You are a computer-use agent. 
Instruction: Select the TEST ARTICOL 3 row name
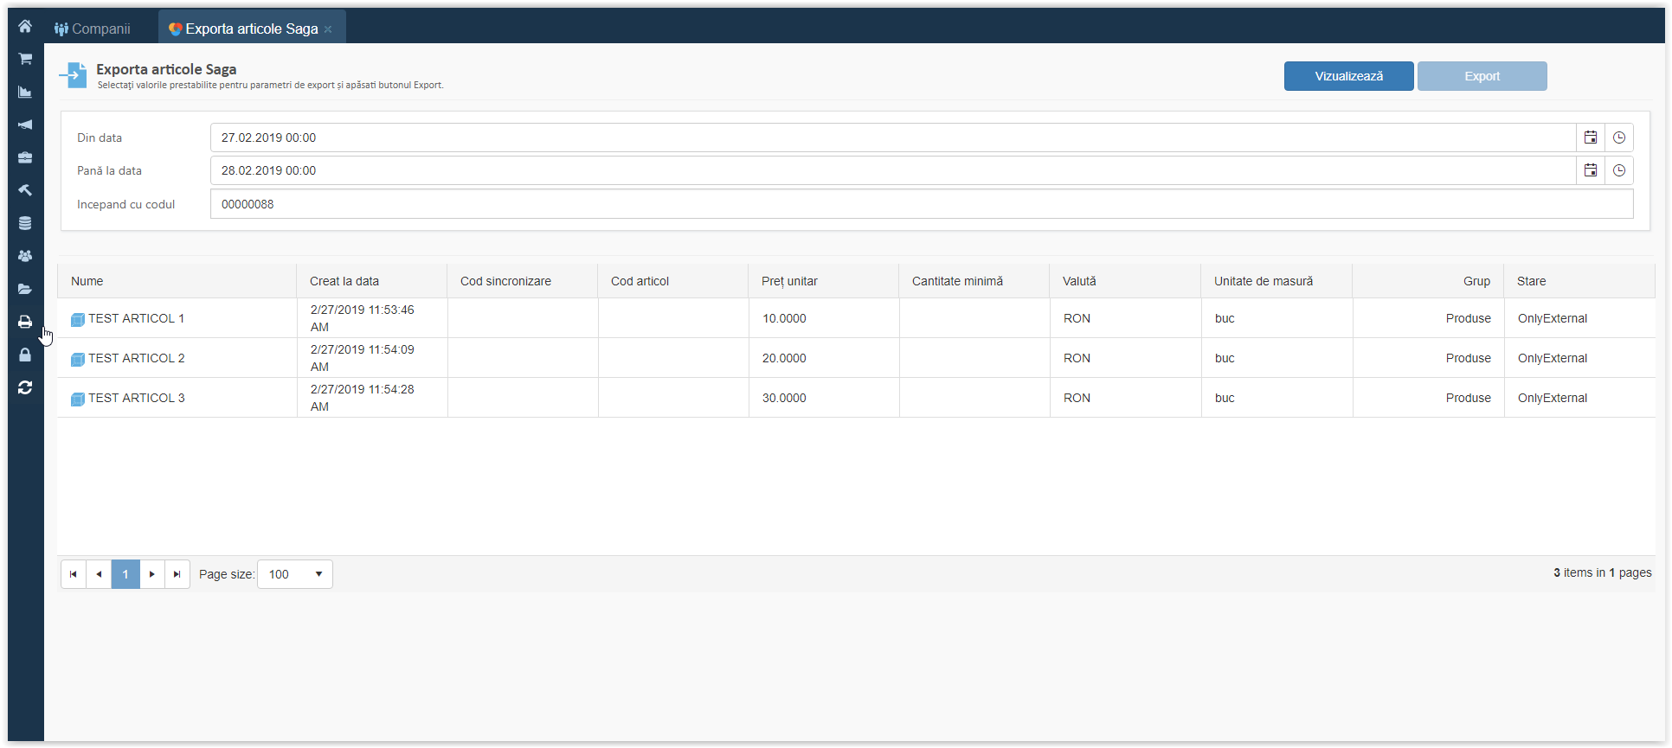point(136,398)
